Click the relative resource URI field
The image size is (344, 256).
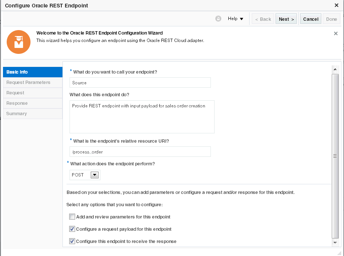pos(140,152)
